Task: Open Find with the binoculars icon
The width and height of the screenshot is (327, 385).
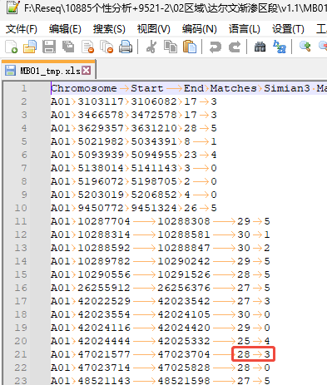Action: click(260, 47)
